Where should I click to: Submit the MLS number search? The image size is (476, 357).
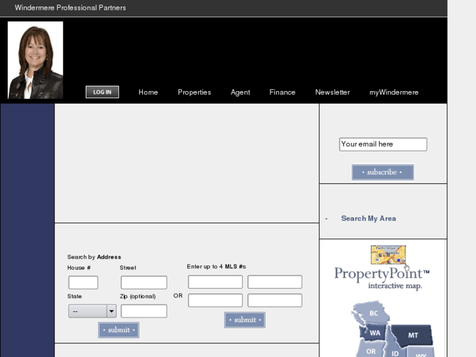(x=245, y=320)
